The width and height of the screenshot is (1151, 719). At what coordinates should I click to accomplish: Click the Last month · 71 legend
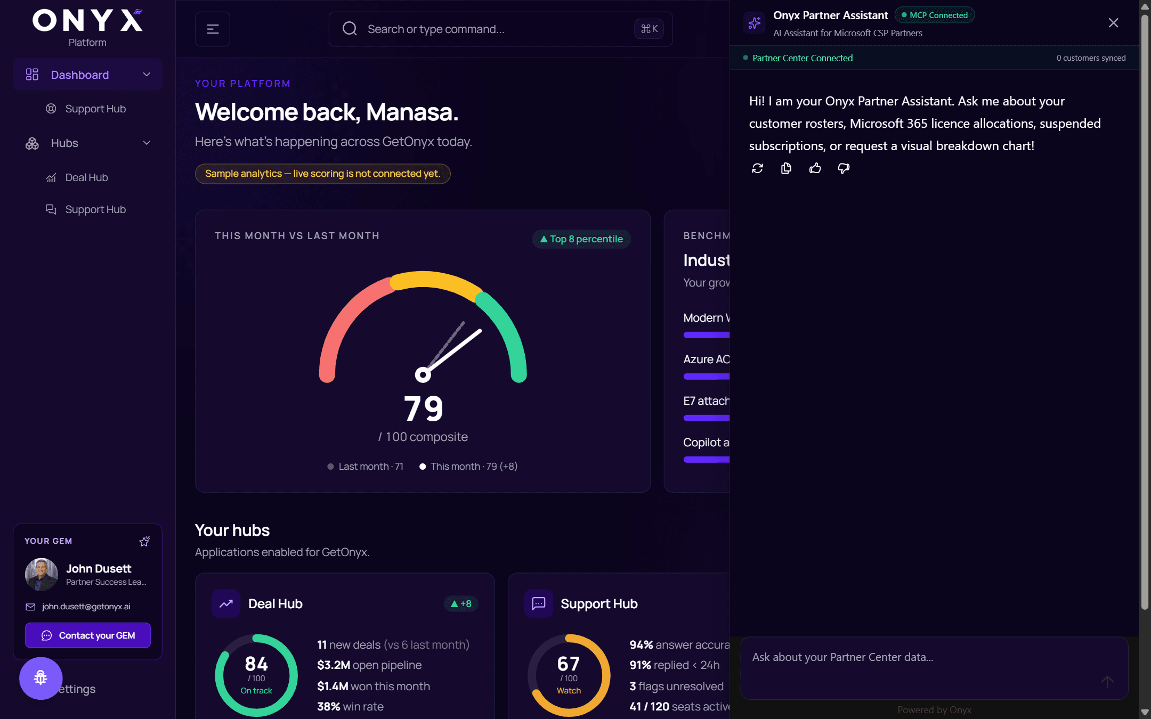365,467
